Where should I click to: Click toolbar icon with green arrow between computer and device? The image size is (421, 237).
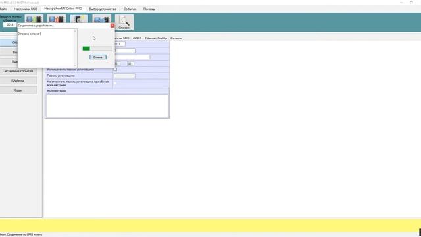tap(34, 19)
